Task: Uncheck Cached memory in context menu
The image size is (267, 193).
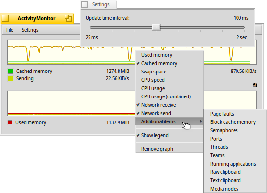Action: pyautogui.click(x=170, y=63)
